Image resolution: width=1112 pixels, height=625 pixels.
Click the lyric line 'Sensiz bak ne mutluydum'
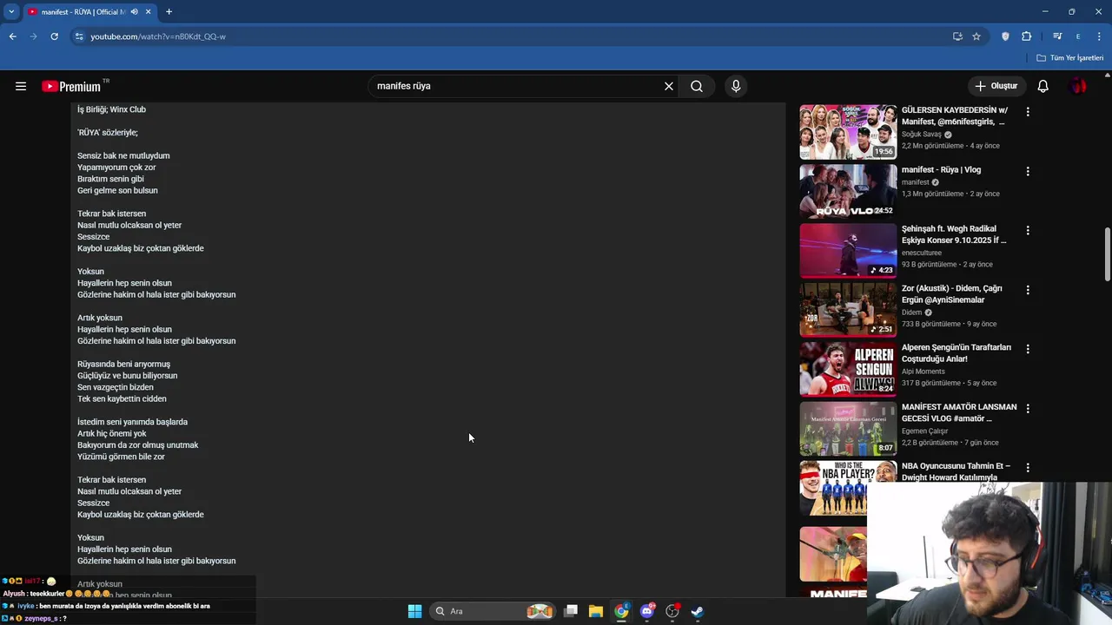click(x=123, y=156)
